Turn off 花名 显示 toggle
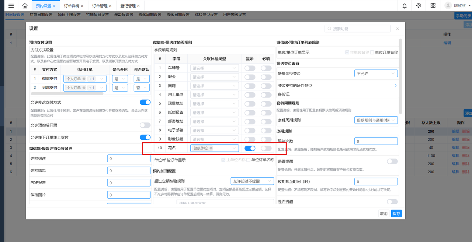Screen dimensions: 472x242 click(250, 148)
